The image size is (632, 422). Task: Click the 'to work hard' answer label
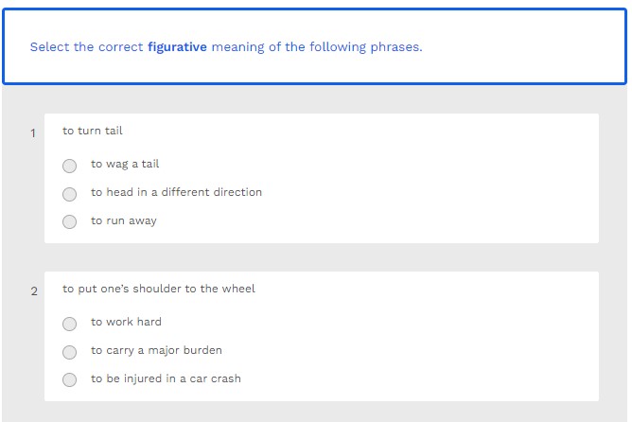pyautogui.click(x=126, y=322)
